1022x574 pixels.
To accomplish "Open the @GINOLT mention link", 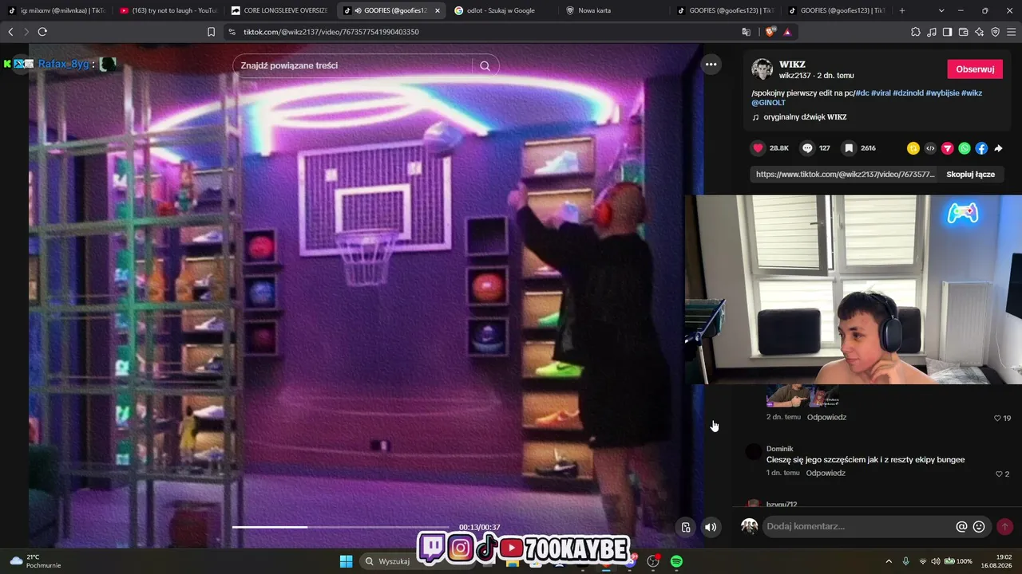I will (x=768, y=103).
